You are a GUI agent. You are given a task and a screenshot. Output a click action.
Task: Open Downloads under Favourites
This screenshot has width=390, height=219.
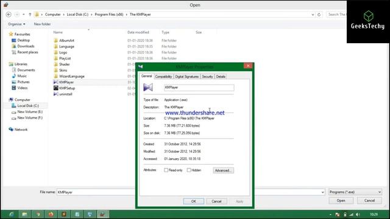[26, 46]
